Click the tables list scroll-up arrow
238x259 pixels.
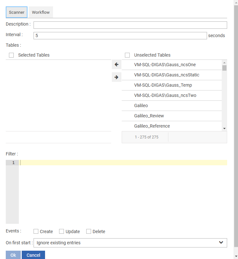(x=224, y=63)
